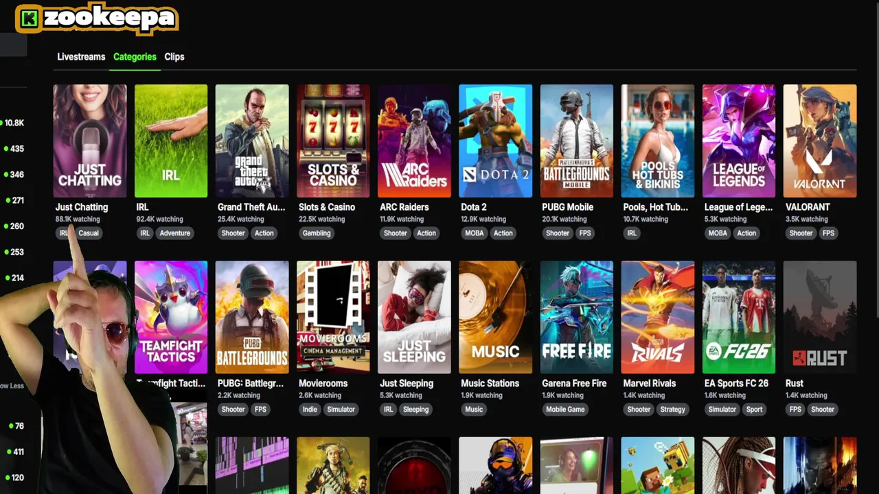Viewport: 879px width, 494px height.
Task: Open the PUBG Mobile Battlegrounds cover
Action: [x=577, y=141]
